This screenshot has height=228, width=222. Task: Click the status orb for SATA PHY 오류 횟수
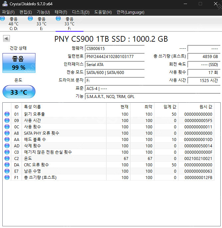[7, 133]
